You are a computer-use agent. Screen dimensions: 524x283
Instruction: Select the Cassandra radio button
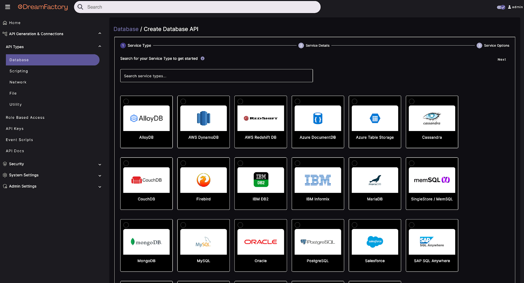tap(412, 102)
